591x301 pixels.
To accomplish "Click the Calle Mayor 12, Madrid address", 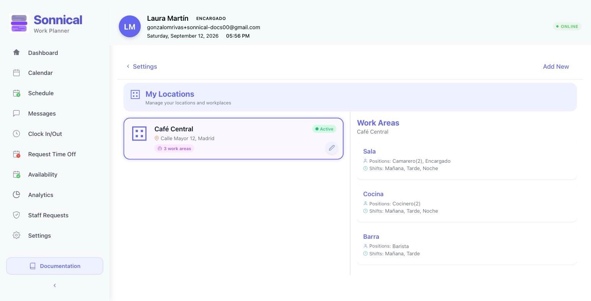I will pos(188,138).
